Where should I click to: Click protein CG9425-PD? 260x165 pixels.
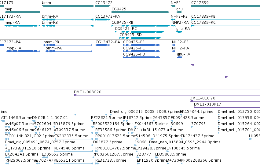coord(141,57)
